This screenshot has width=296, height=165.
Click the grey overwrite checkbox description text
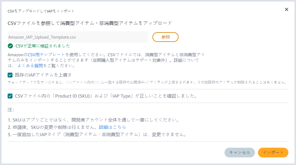tap(148, 82)
